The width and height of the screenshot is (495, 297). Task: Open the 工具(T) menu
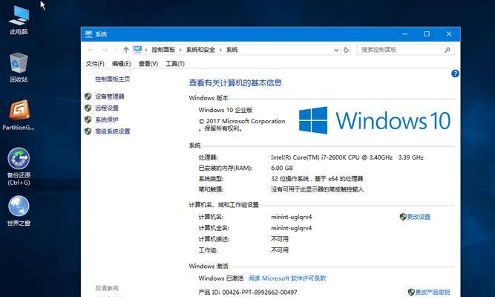point(175,64)
